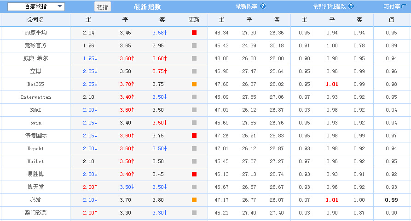This screenshot has height=221, width=411.
Task: Click the 3.70 draw odds for Bet365
Action: click(127, 84)
